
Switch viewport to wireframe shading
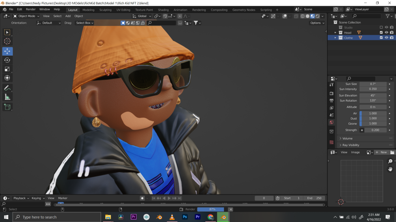(302, 16)
